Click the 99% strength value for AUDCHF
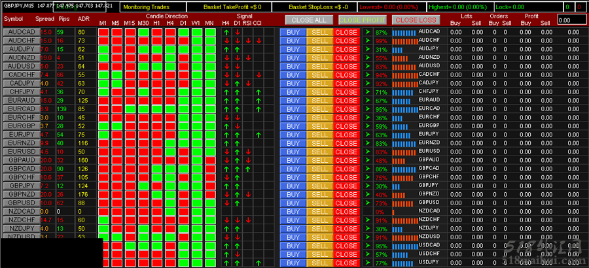The height and width of the screenshot is (268, 589). pos(382,41)
